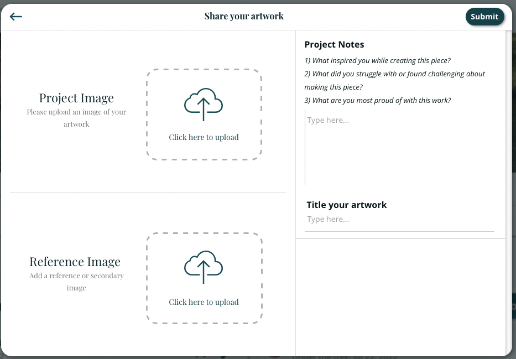516x359 pixels.
Task: Select 'Click here to upload' under Project Image
Action: (x=204, y=137)
